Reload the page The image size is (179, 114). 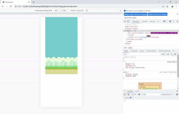point(11,7)
